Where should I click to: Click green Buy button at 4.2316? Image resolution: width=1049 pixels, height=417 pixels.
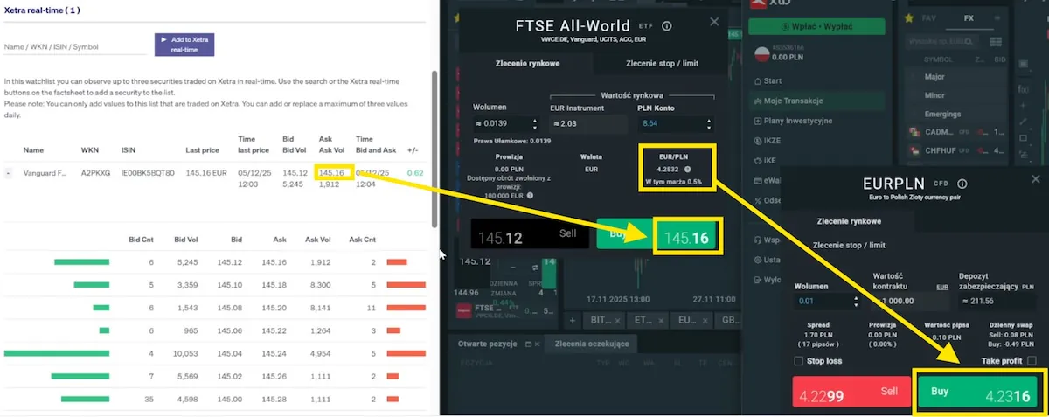click(x=976, y=393)
